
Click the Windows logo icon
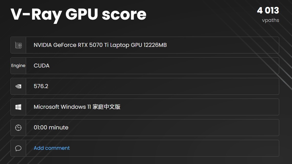18,107
